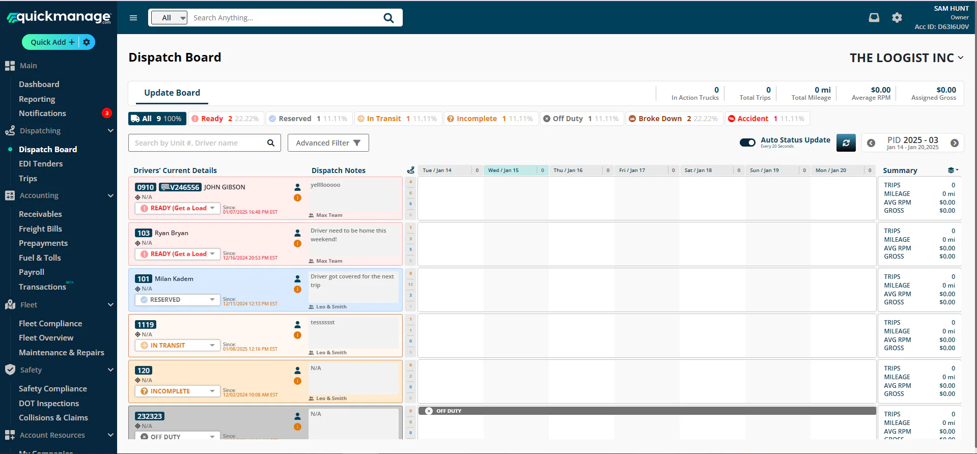977x454 pixels.
Task: Click driver person icon for Milan Kadem
Action: tap(297, 279)
